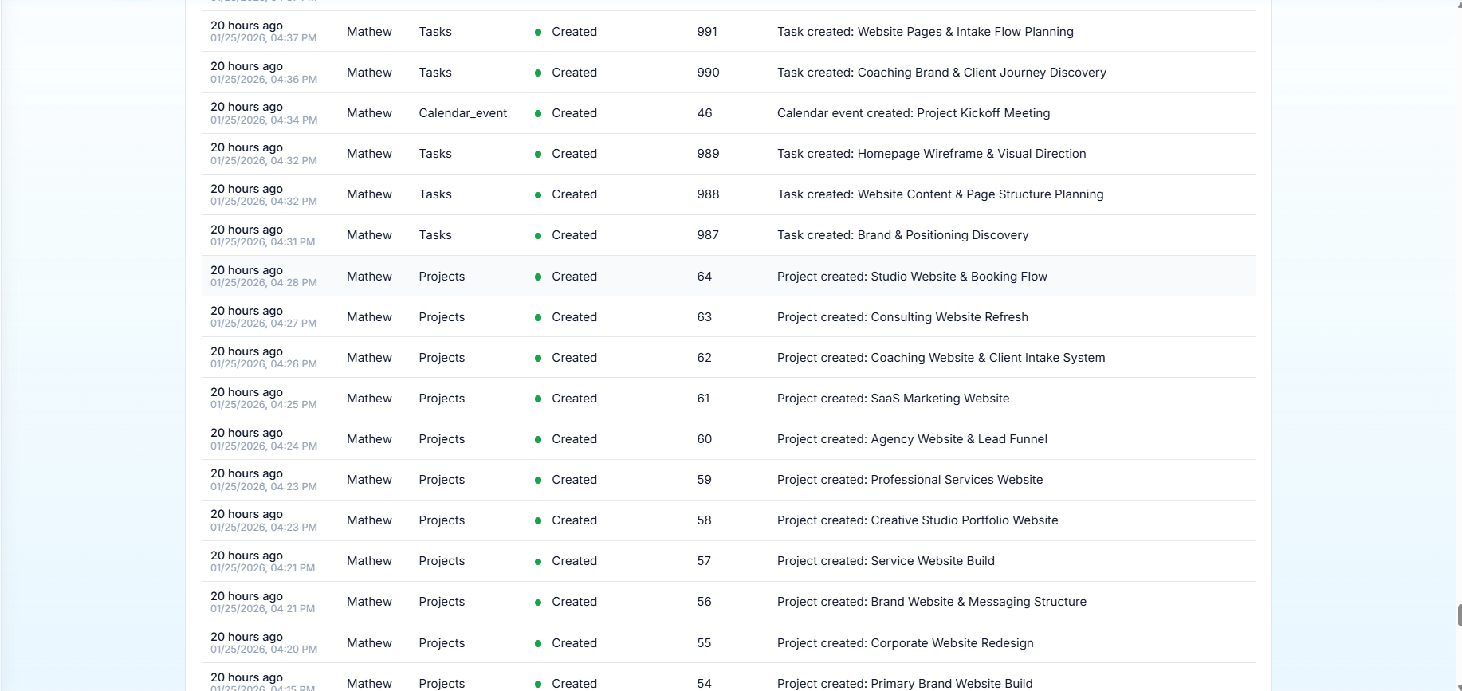Click 'Project created: Brand Website & Messaging Structure'
Viewport: 1462px width, 691px height.
click(x=931, y=602)
